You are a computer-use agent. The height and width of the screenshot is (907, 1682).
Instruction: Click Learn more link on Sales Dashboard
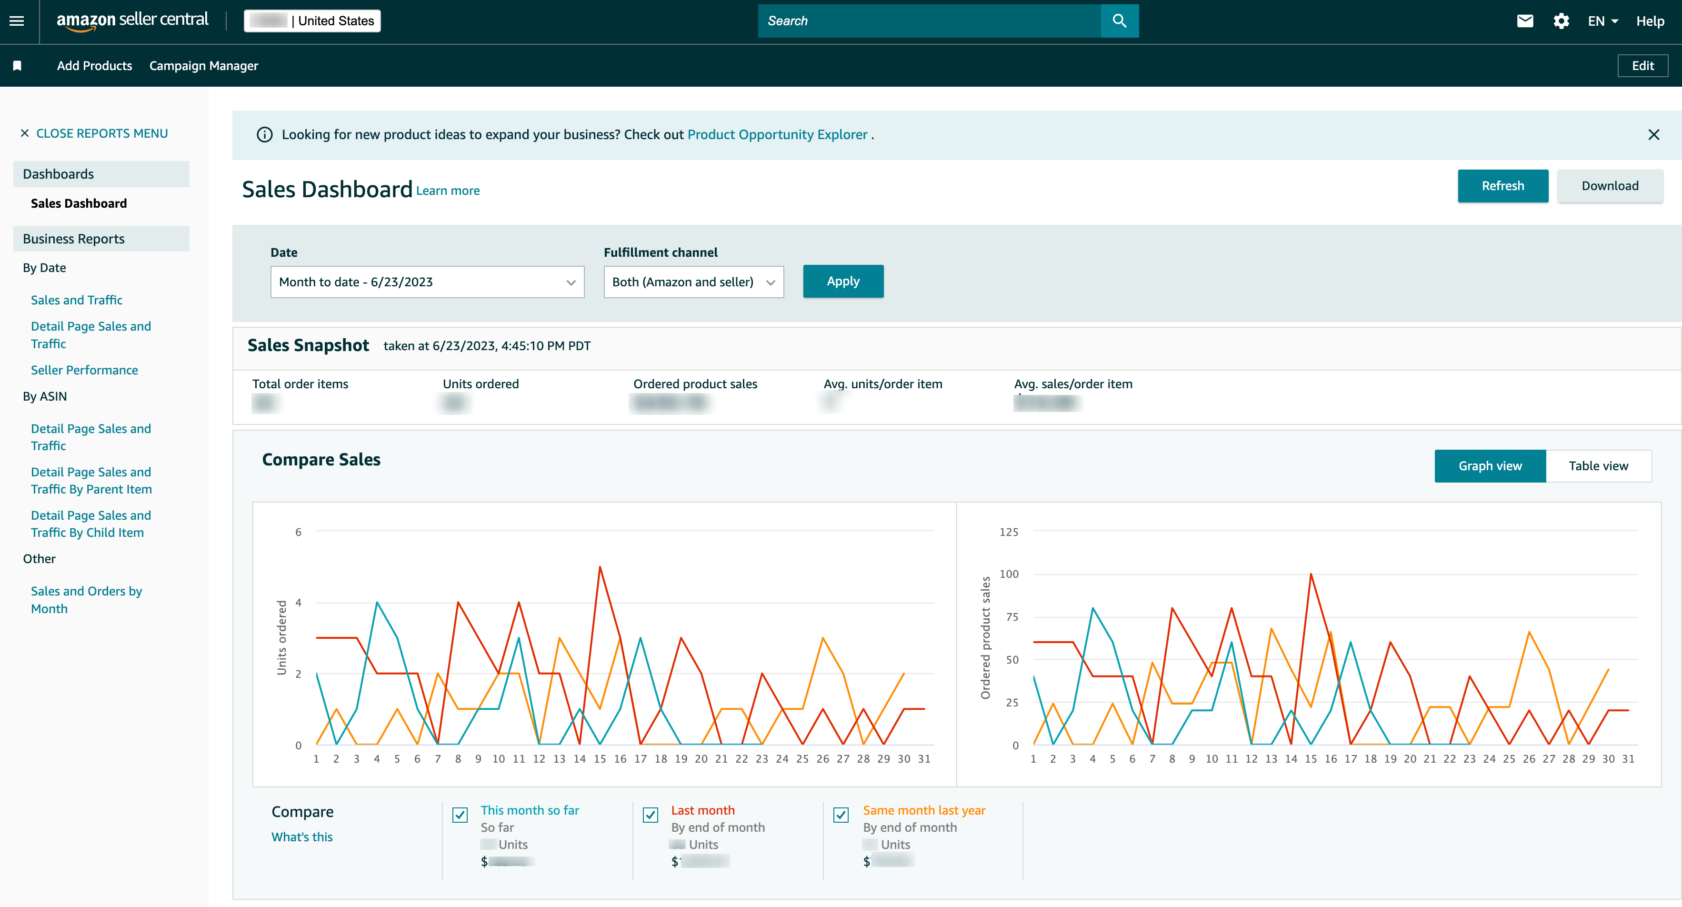[x=448, y=189]
